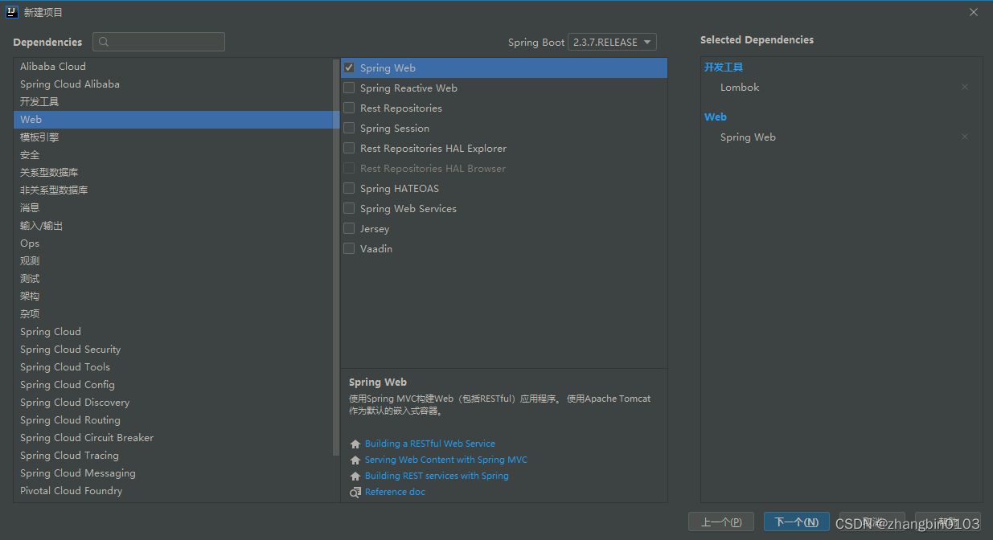This screenshot has height=540, width=993.
Task: Open the Reference doc link
Action: (395, 492)
